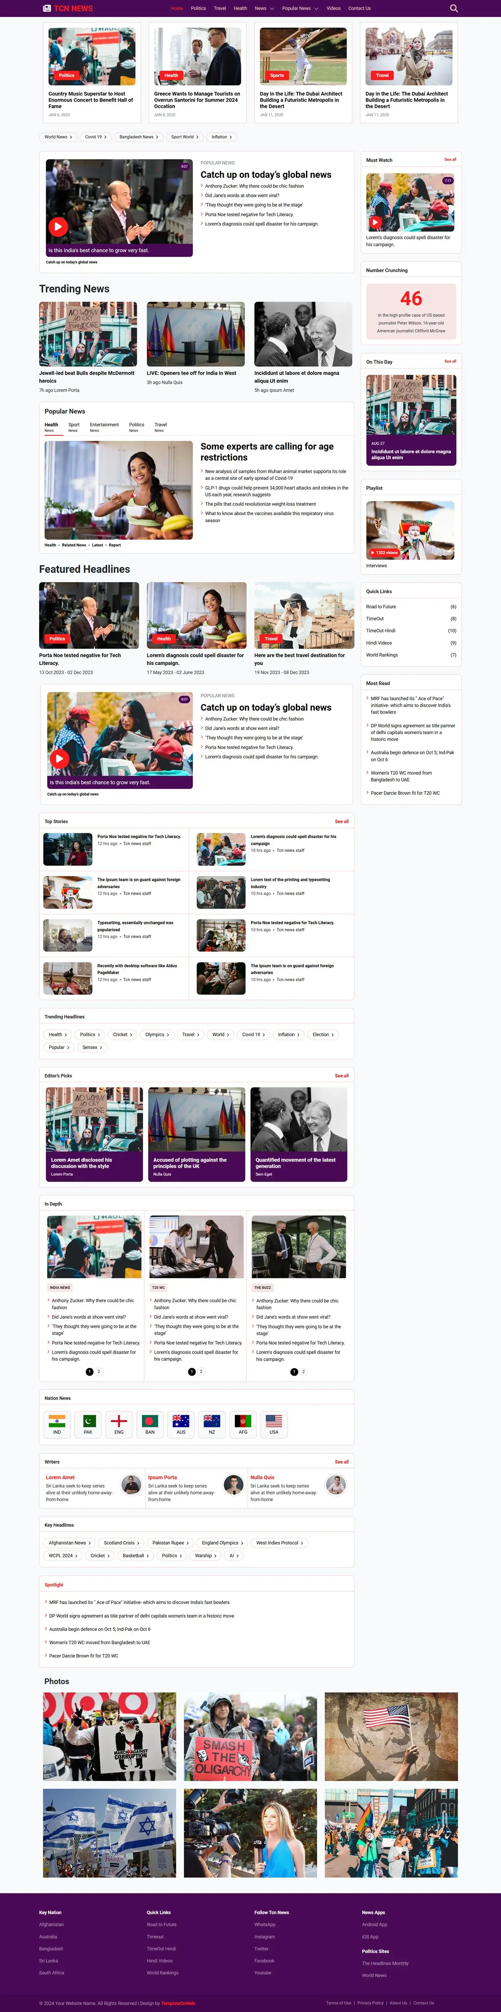Open the Afghanistan News key headline chip
This screenshot has width=501, height=2012.
click(x=69, y=1543)
